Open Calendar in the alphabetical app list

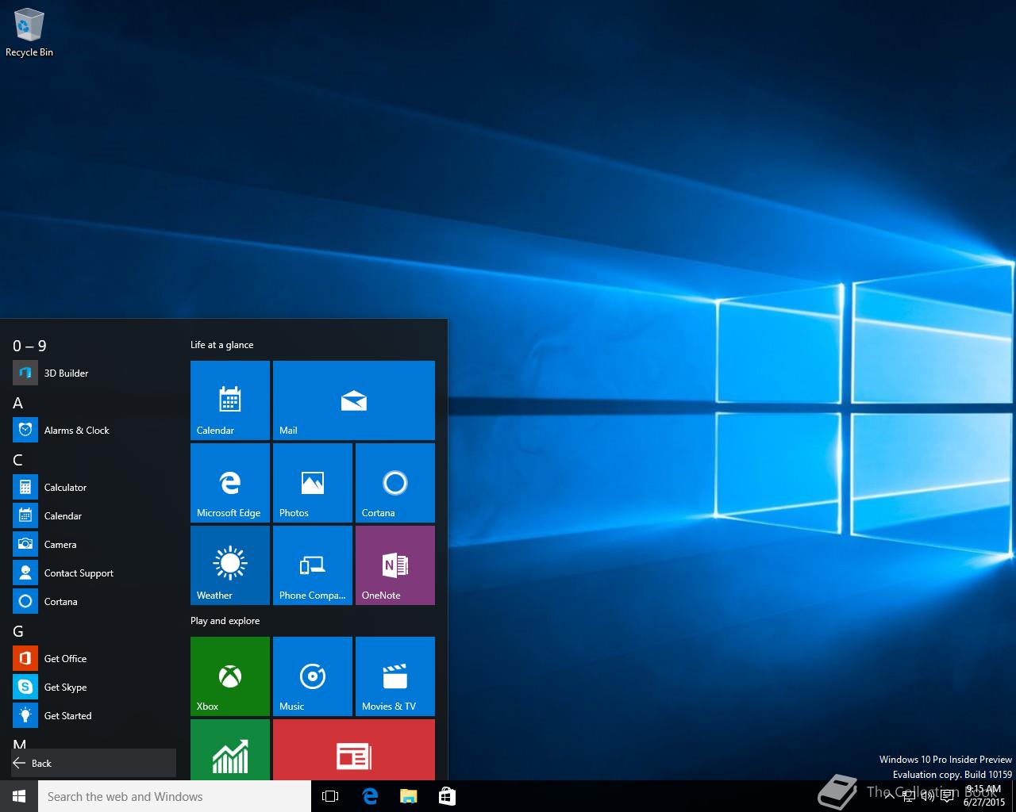[x=94, y=515]
